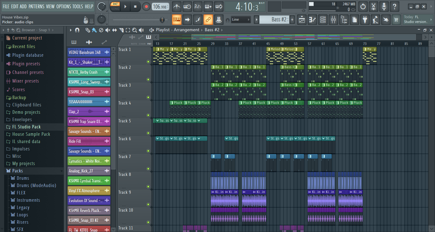Mute Track 9 with its green LED

148,204
